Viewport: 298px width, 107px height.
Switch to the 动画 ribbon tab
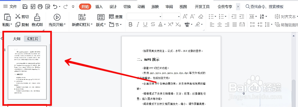coord(141,7)
